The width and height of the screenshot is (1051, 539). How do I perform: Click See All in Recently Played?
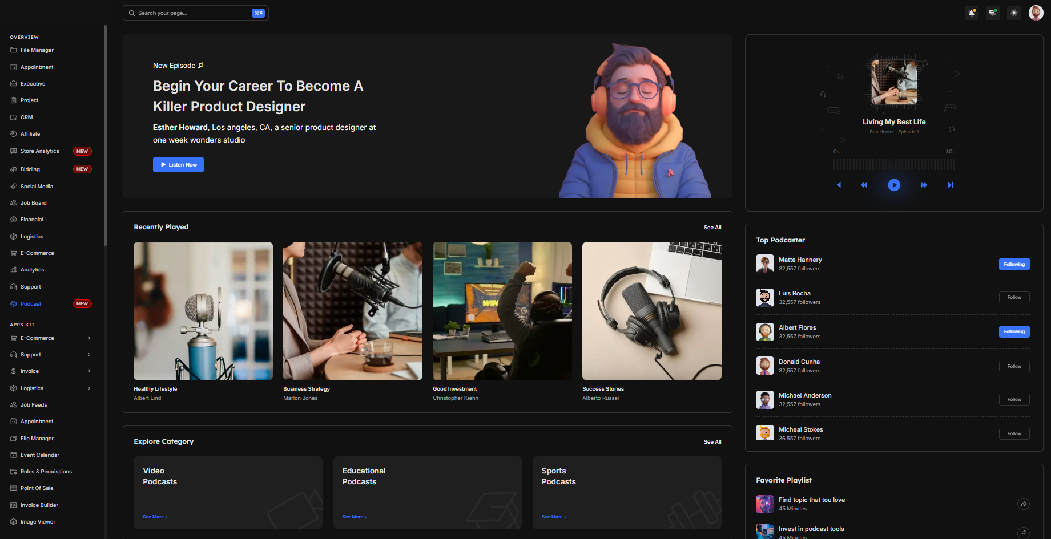click(712, 228)
